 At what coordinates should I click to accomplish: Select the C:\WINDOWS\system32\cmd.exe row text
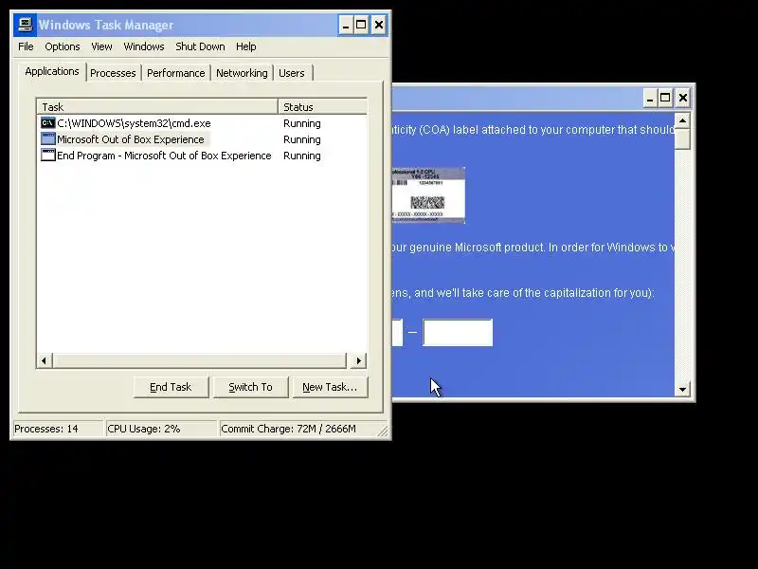(x=134, y=123)
